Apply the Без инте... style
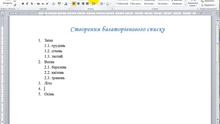This screenshot has height=124, width=220. (x=136, y=3)
